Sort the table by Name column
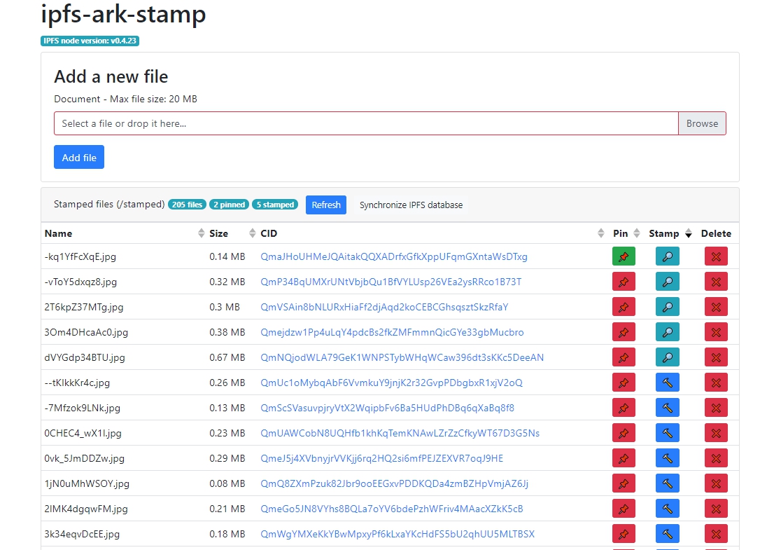The width and height of the screenshot is (781, 550). click(x=124, y=233)
